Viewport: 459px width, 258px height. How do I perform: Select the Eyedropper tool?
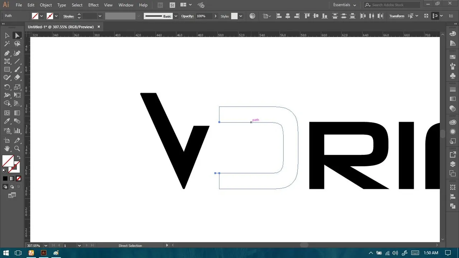pyautogui.click(x=7, y=121)
